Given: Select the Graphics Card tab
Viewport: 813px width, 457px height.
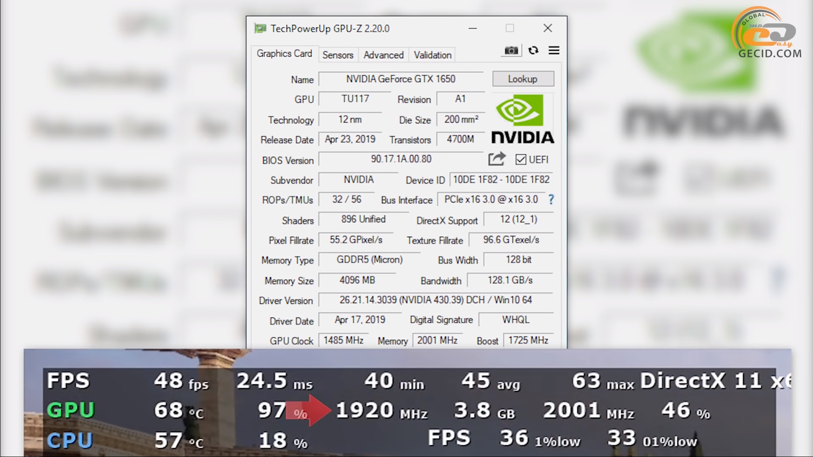Looking at the screenshot, I should tap(284, 54).
